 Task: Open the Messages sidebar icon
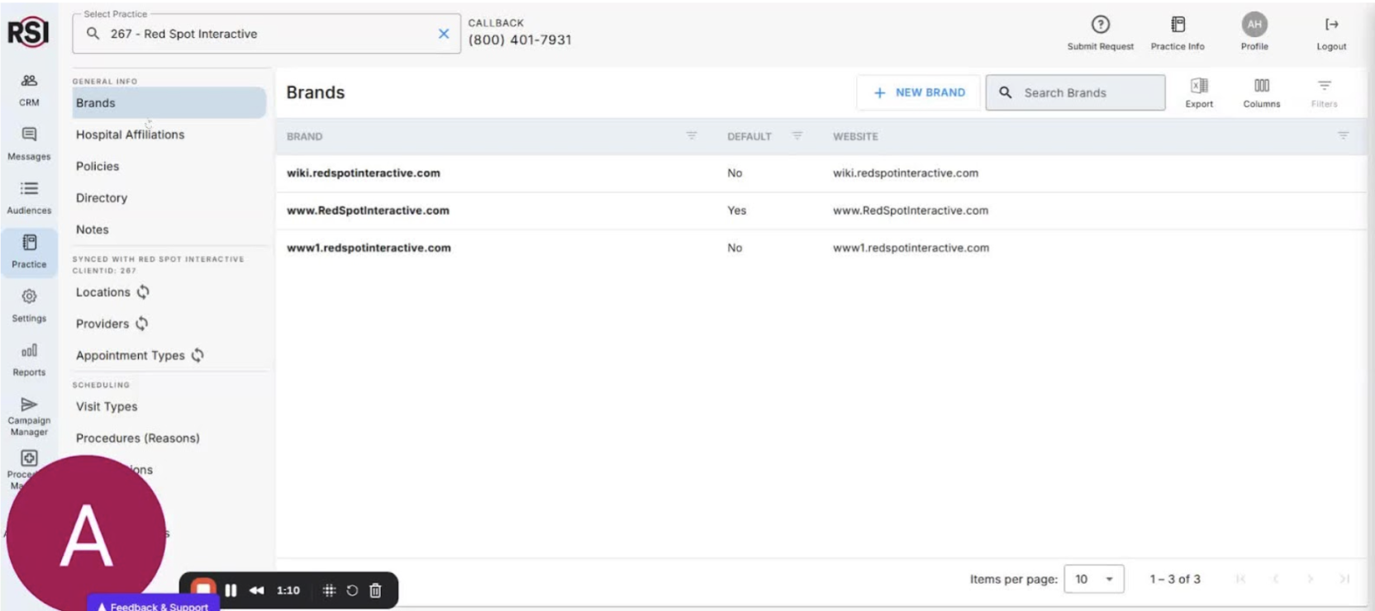pos(29,143)
